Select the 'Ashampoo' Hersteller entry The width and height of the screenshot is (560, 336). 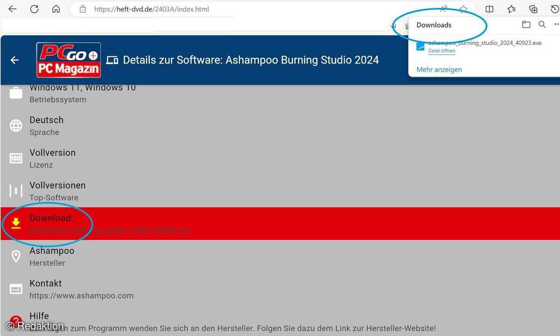(x=52, y=251)
